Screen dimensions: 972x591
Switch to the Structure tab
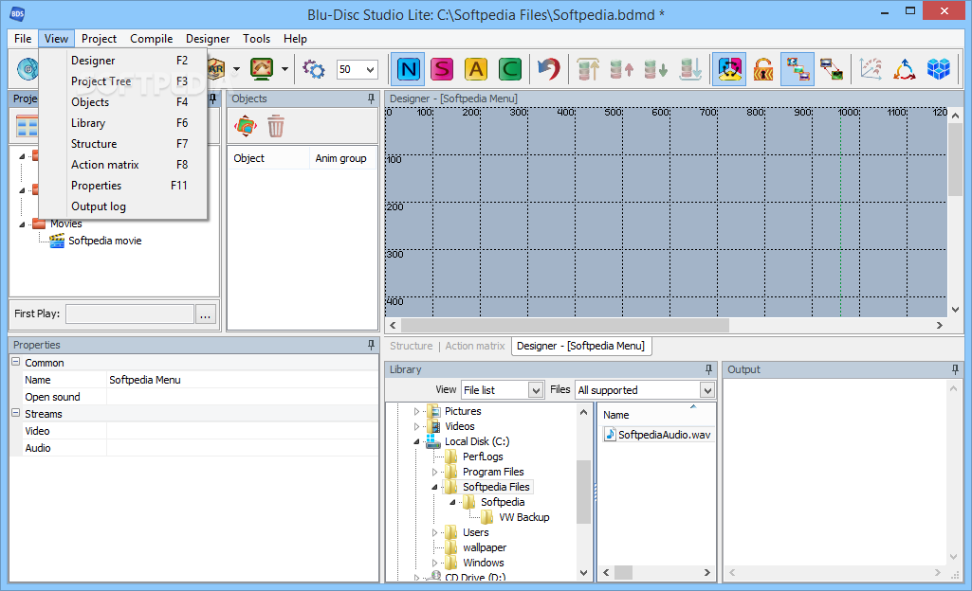[411, 346]
